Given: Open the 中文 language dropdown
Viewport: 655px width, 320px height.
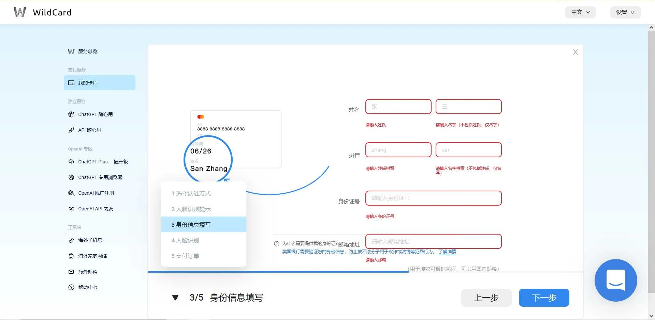Looking at the screenshot, I should click(580, 12).
